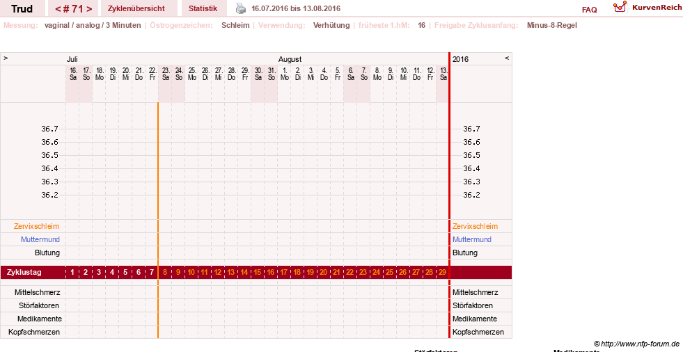Go to previous cycle with the < arrow

[x=58, y=9]
